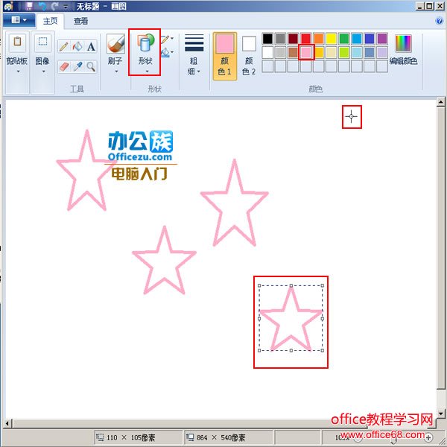Pick the green color swatch
The image size is (447, 447).
tap(344, 39)
